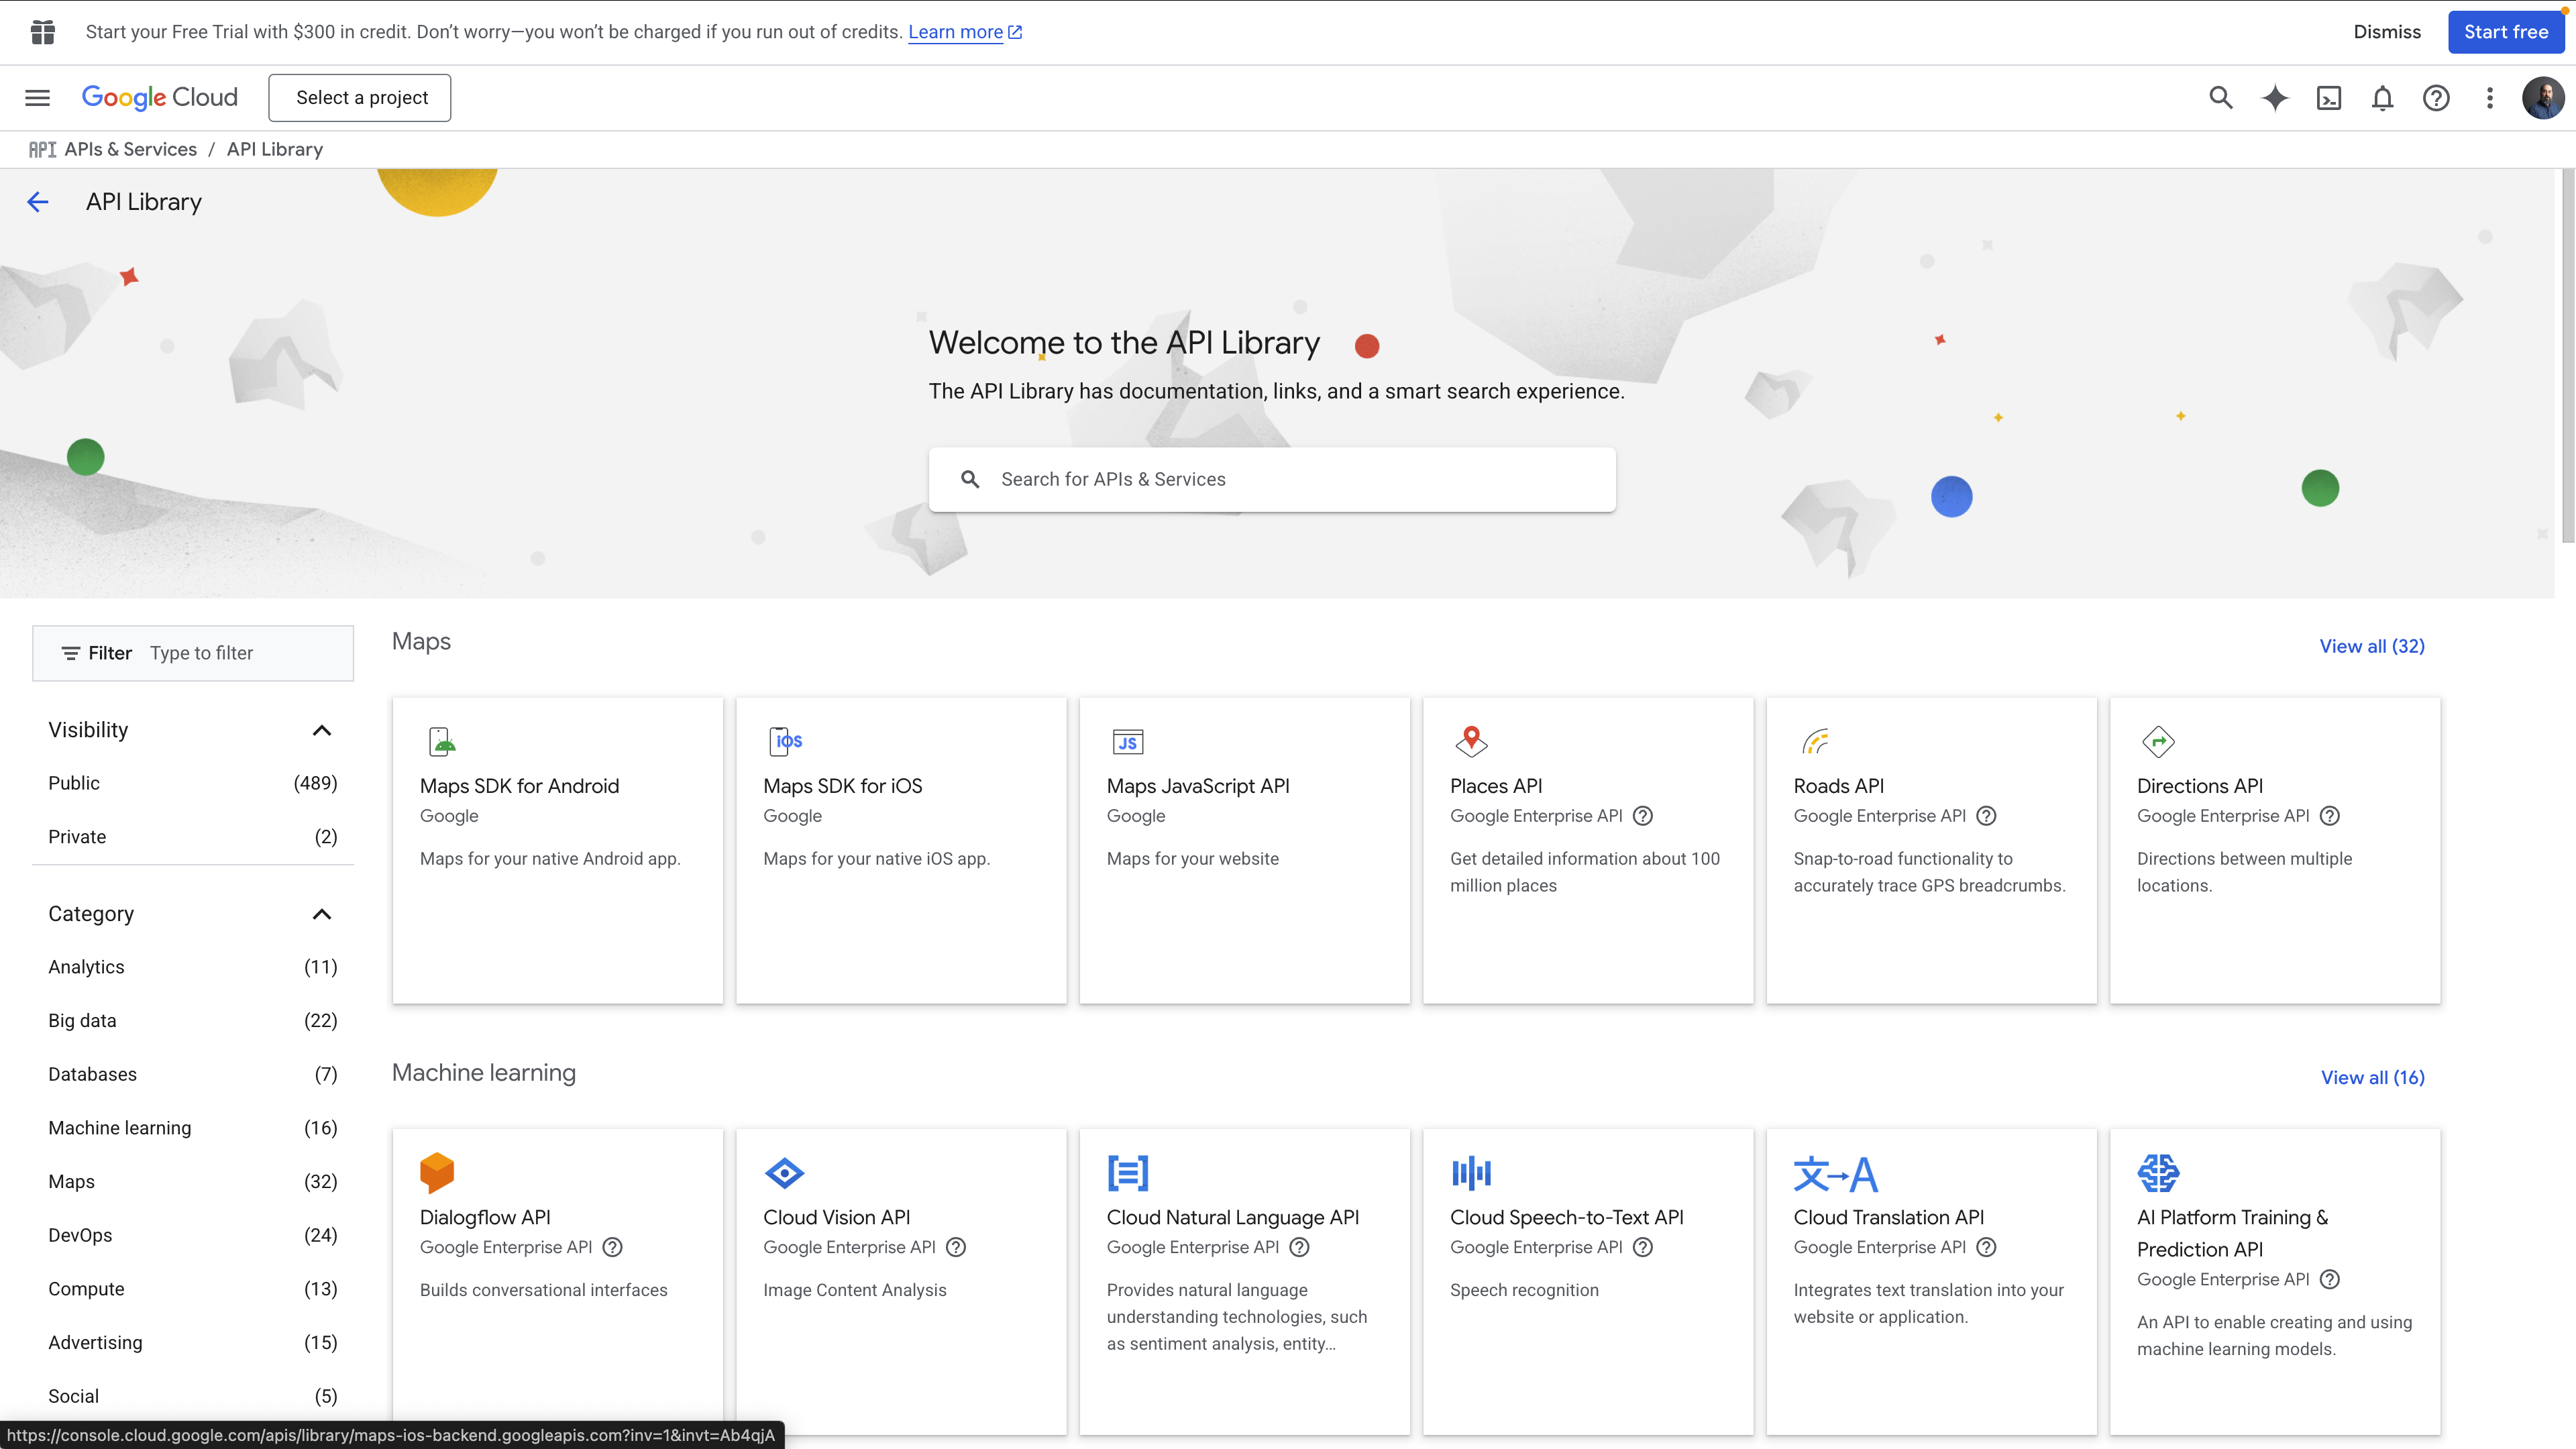
Task: Click the Cloud Translation API icon
Action: [1835, 1174]
